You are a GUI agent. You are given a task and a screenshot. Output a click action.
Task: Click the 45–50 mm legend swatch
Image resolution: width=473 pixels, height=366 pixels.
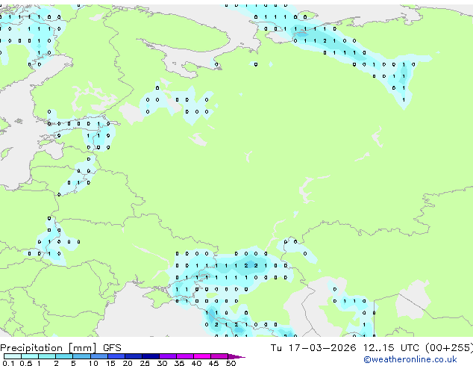pyautogui.click(x=219, y=356)
